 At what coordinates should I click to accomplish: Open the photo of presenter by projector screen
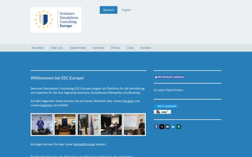tap(134, 124)
